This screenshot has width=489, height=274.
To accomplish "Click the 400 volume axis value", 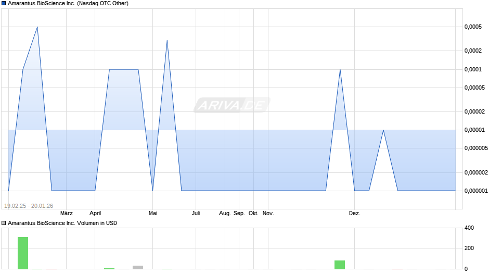I will pyautogui.click(x=469, y=228).
